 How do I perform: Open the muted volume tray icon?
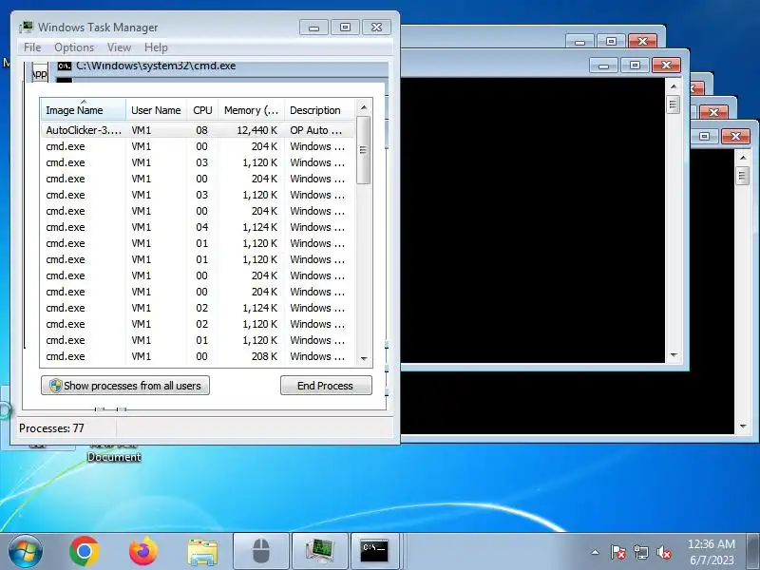click(663, 552)
